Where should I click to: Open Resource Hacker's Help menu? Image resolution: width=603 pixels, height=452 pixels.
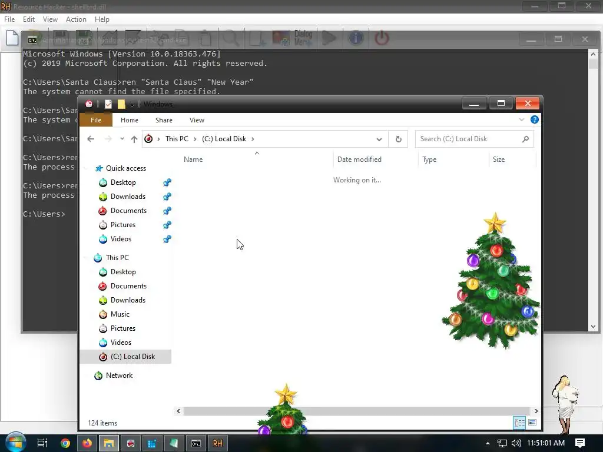coord(102,19)
